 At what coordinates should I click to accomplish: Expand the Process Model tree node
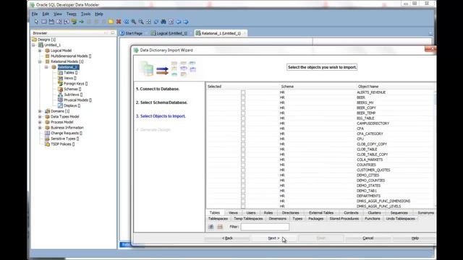[40, 122]
